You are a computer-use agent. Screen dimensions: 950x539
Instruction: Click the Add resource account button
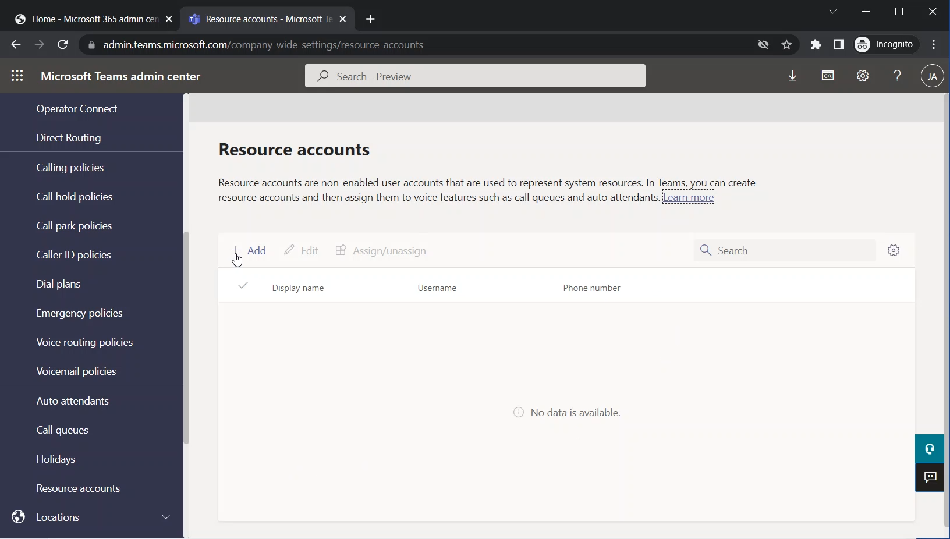pos(249,251)
